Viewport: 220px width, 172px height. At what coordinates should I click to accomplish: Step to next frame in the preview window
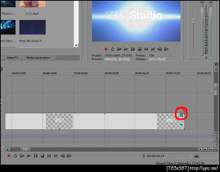(166, 49)
